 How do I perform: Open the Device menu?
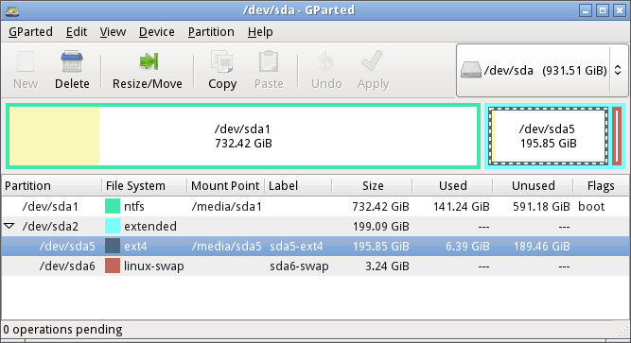pyautogui.click(x=156, y=32)
